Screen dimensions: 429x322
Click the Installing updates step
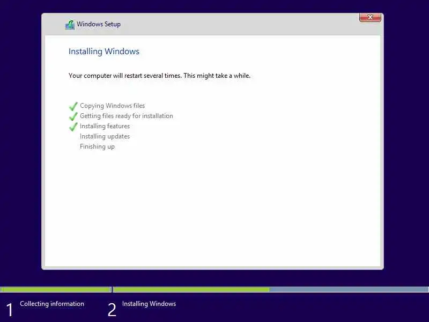coord(105,136)
